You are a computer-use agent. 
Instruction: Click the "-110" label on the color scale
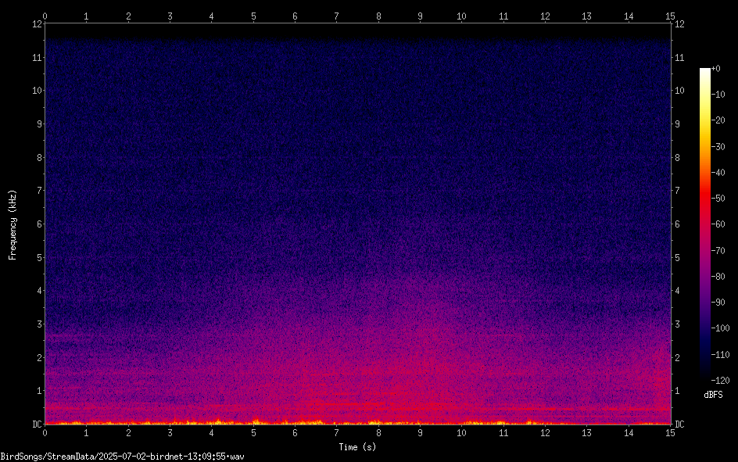pyautogui.click(x=720, y=355)
